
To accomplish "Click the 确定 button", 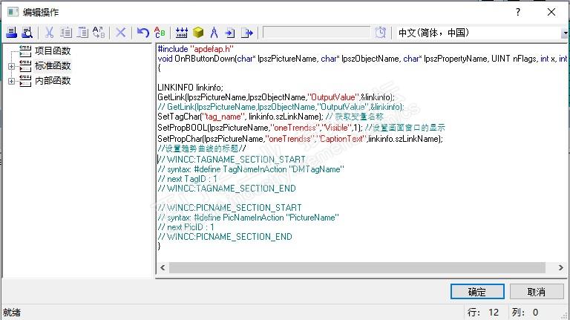I will click(x=477, y=292).
